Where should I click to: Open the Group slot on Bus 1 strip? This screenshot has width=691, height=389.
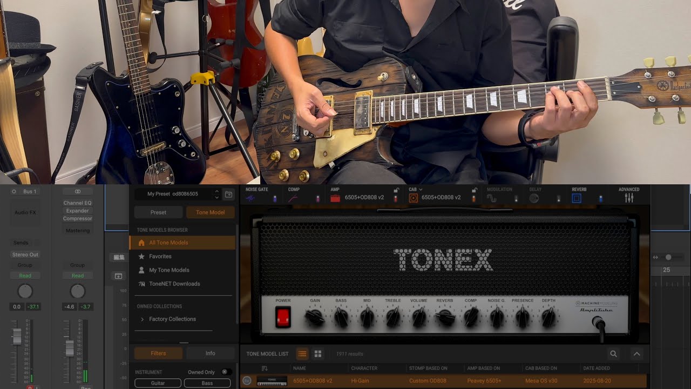pos(25,265)
